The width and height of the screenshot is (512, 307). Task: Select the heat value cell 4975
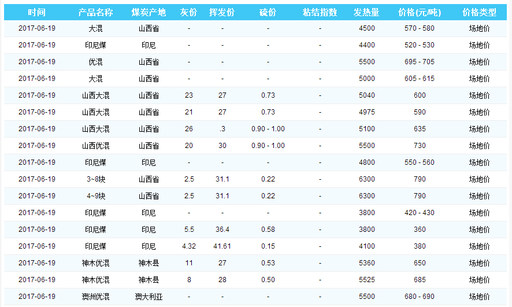[366, 112]
